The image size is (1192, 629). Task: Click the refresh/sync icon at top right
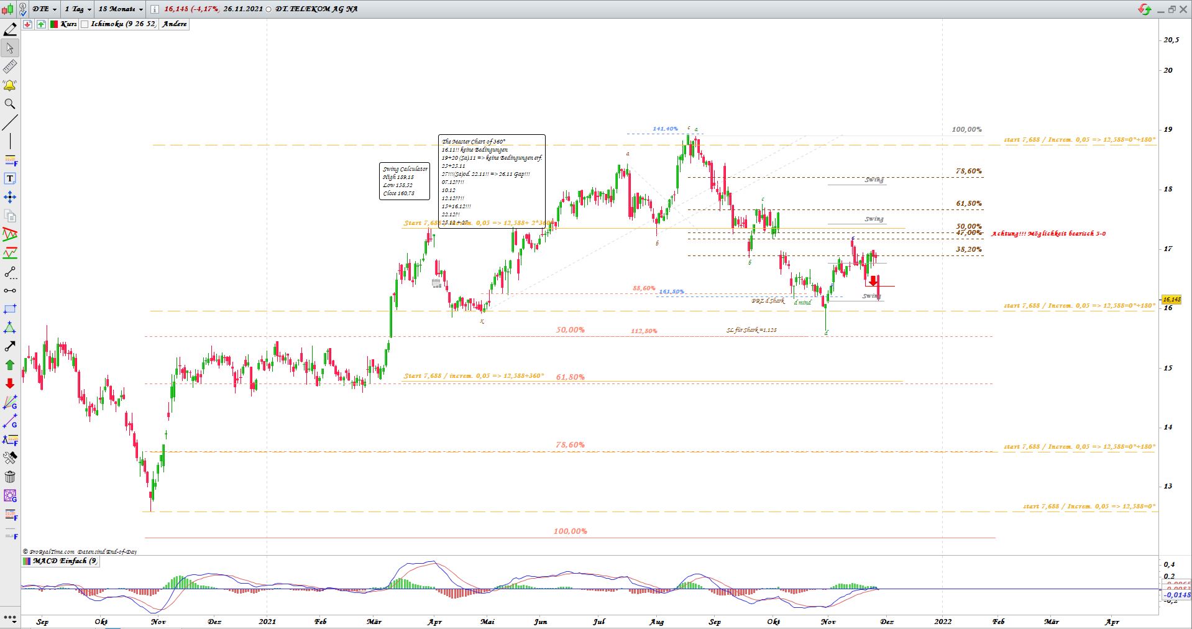pyautogui.click(x=1144, y=9)
